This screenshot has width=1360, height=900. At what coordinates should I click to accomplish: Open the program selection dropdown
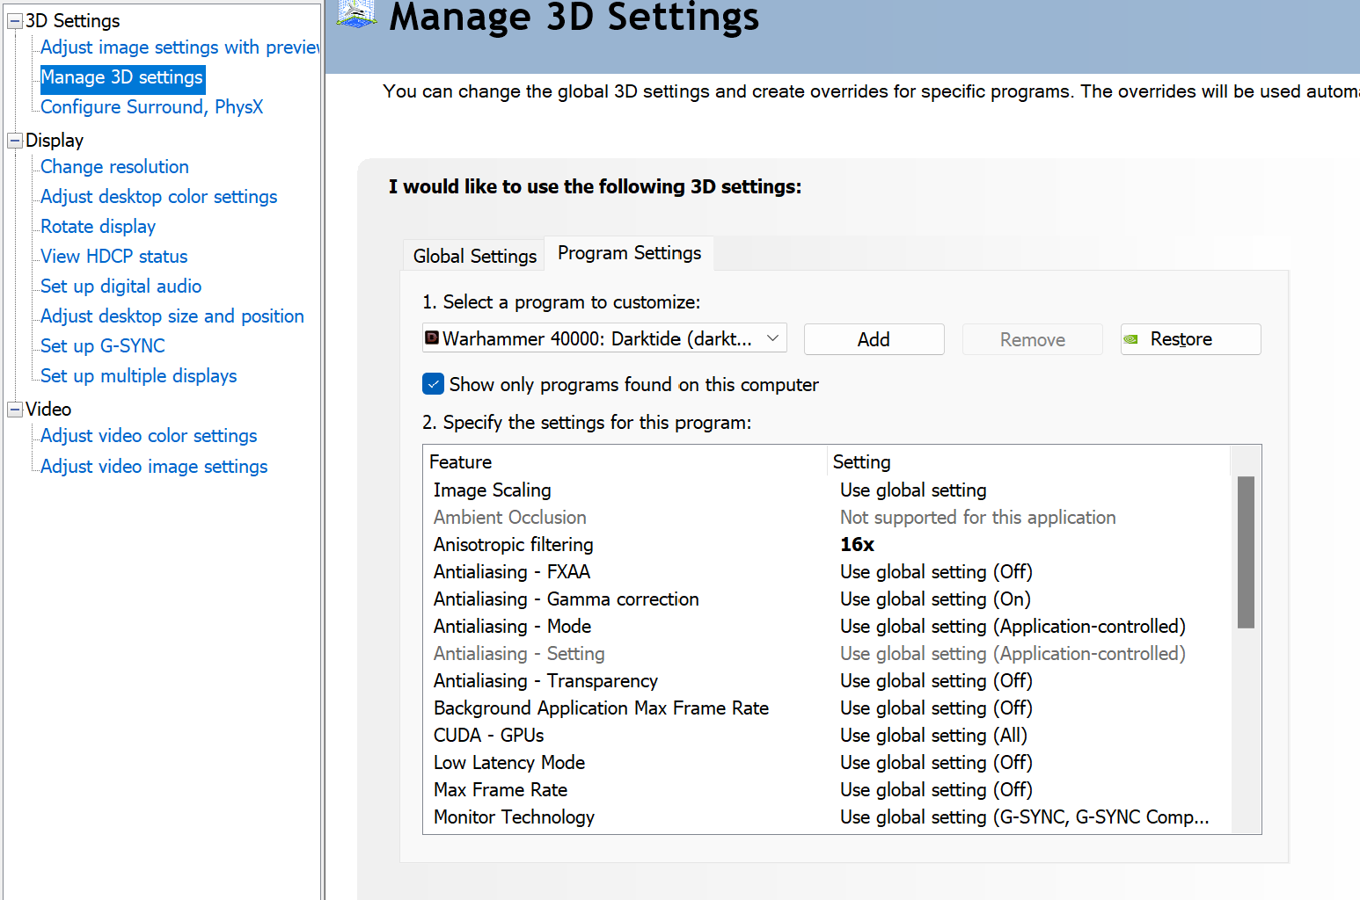tap(772, 338)
